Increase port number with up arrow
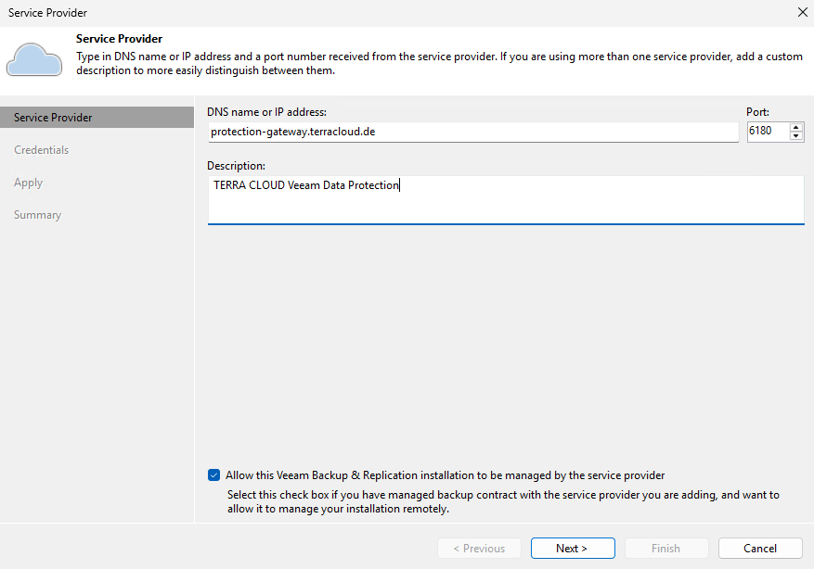 point(796,127)
